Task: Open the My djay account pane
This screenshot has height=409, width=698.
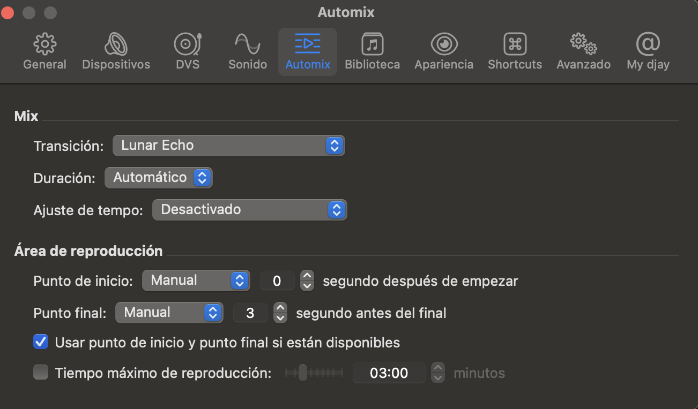Action: 648,51
